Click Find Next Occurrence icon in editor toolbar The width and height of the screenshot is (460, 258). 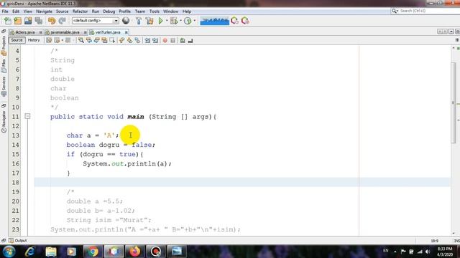(x=96, y=40)
